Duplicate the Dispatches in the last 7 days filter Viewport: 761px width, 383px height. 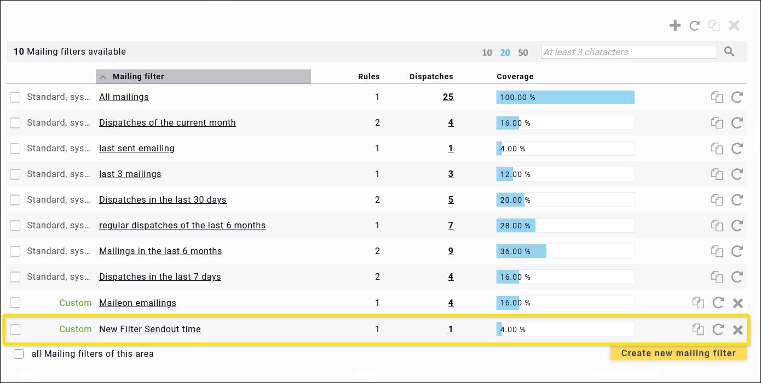(717, 276)
